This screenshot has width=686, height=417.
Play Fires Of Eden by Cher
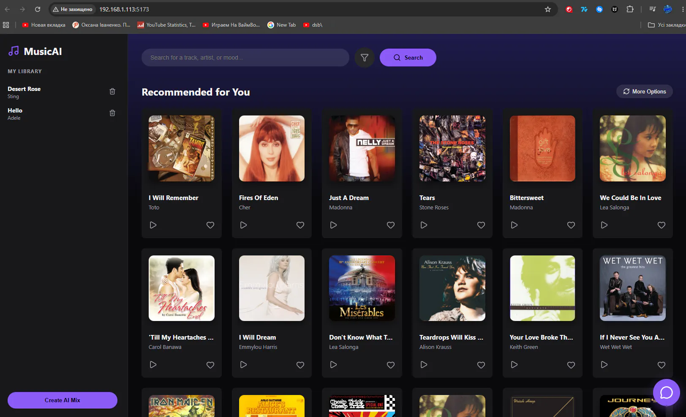point(244,225)
